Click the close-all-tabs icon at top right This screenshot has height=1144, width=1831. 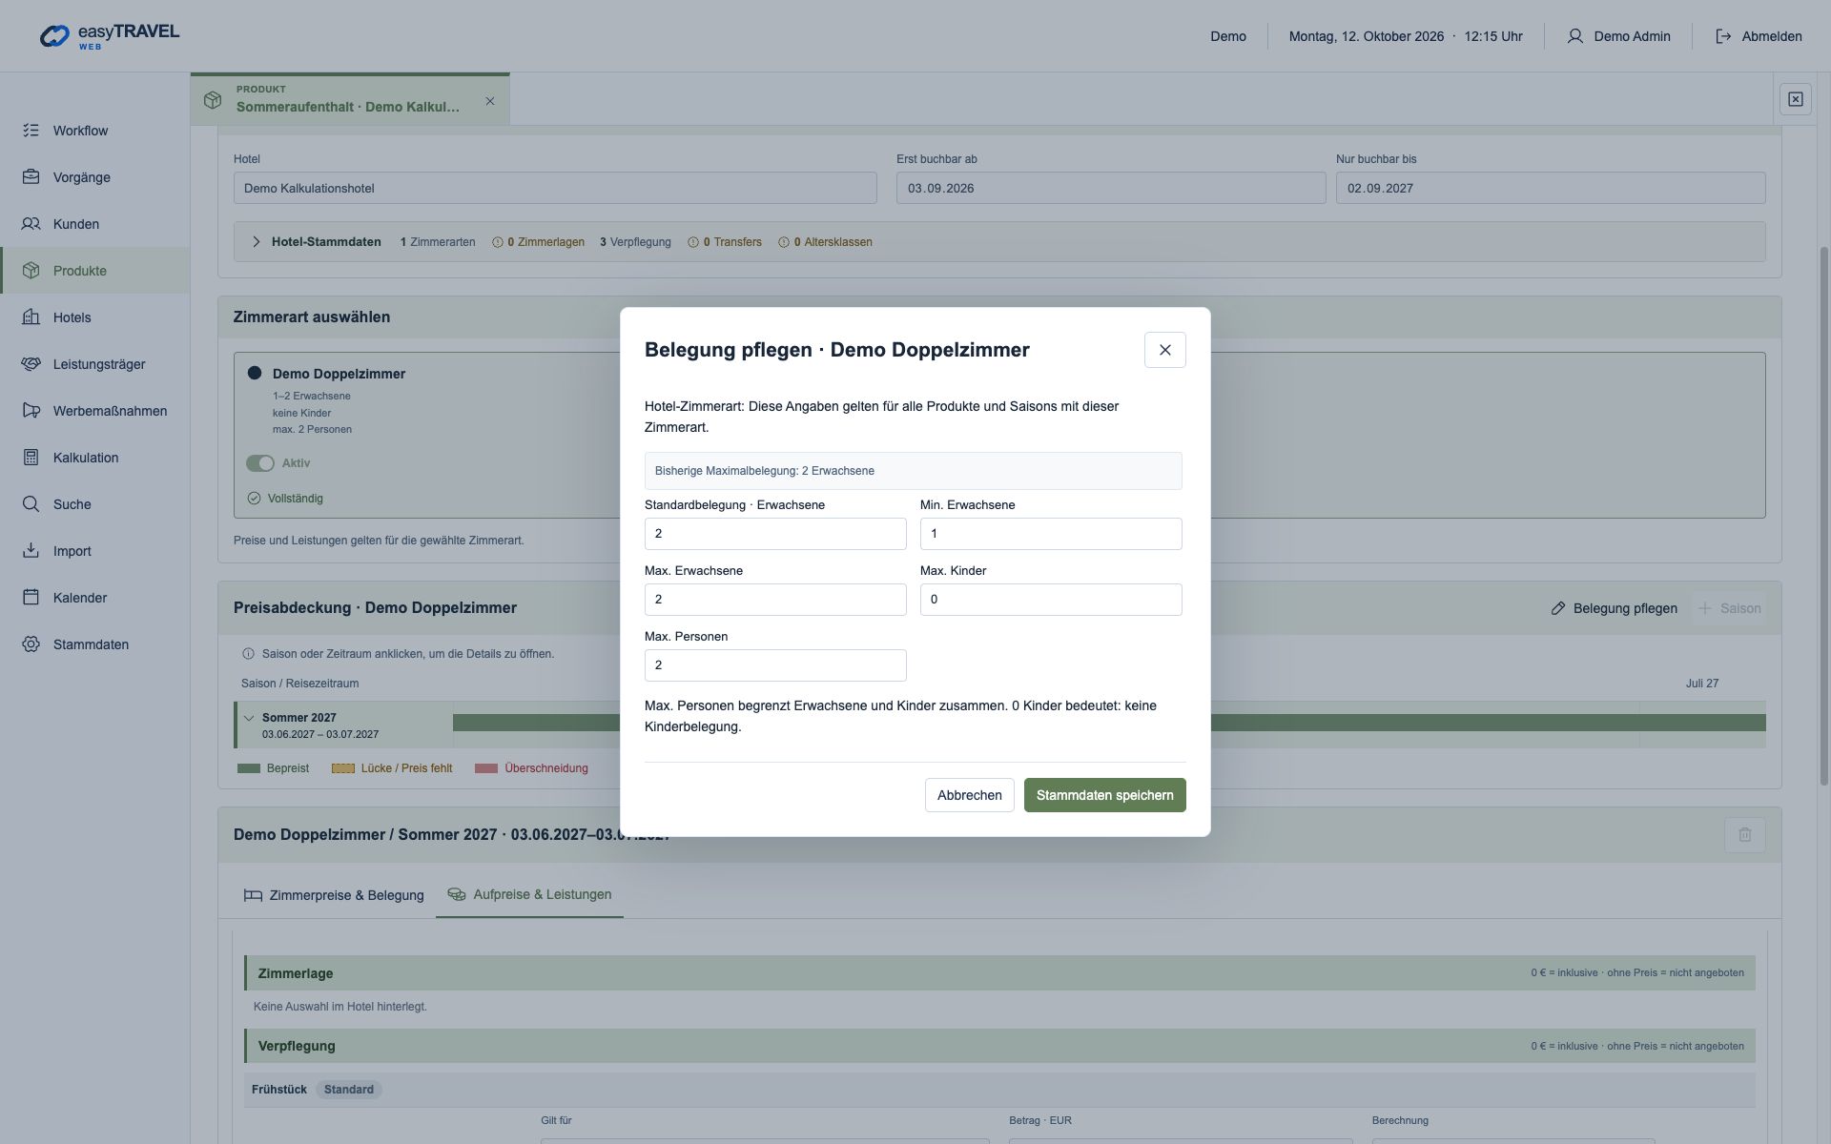coord(1796,99)
